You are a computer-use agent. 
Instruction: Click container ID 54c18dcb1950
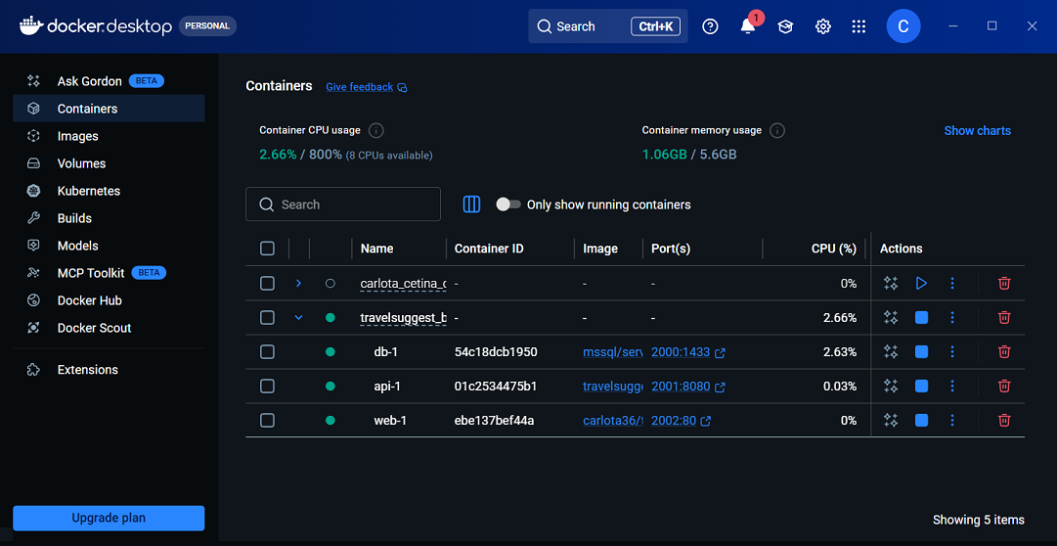(496, 352)
